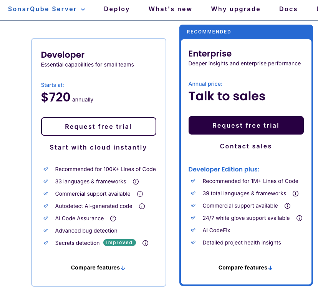Expand Compare features in Enterprise card
This screenshot has height=291, width=318.
[x=245, y=268]
